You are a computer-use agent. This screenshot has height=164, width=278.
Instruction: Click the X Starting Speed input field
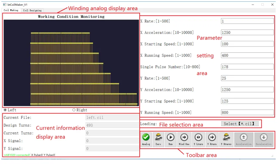coord(247,44)
